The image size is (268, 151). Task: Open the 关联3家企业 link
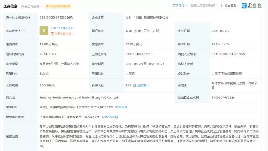pos(64,34)
